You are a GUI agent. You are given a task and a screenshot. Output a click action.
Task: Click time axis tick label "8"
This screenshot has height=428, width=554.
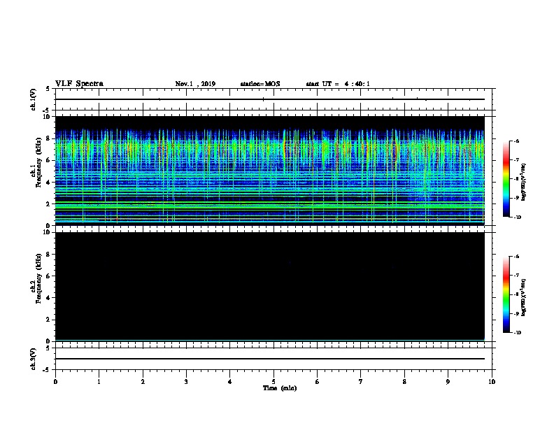coord(404,381)
